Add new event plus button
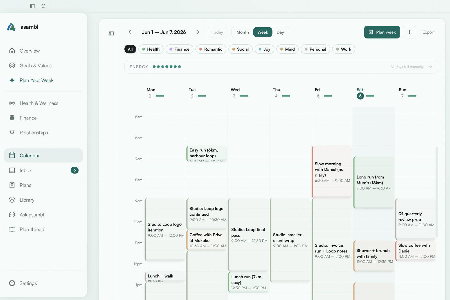This screenshot has width=450, height=300. (x=409, y=32)
